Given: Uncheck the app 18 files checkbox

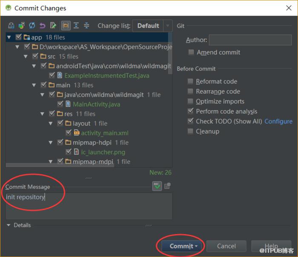Looking at the screenshot, I should click(x=18, y=37).
